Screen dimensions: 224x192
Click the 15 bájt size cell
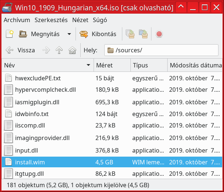[x=105, y=78]
